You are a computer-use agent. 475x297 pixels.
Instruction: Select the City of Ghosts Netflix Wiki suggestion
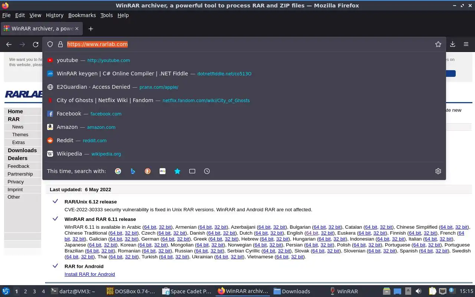point(244,100)
